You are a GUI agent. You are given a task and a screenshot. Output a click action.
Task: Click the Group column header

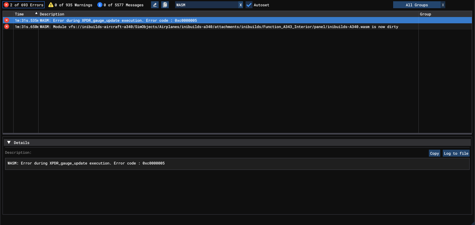click(x=425, y=14)
